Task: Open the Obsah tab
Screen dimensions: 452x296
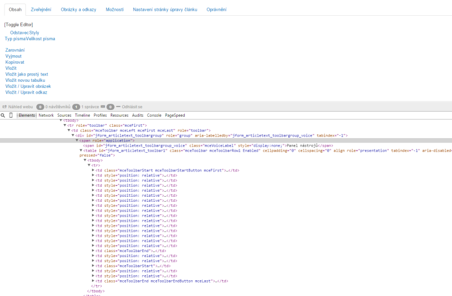Action: 15,10
